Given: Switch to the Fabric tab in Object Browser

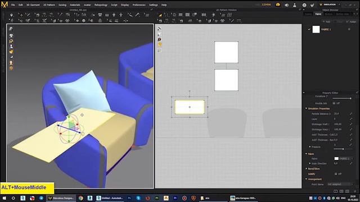Looking at the screenshot, I should click(318, 14).
